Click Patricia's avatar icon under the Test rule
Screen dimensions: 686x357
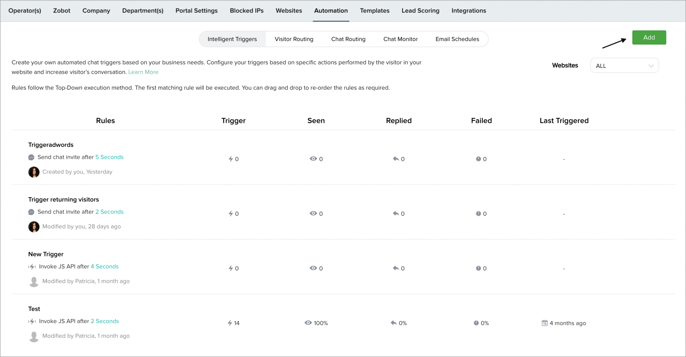(34, 336)
